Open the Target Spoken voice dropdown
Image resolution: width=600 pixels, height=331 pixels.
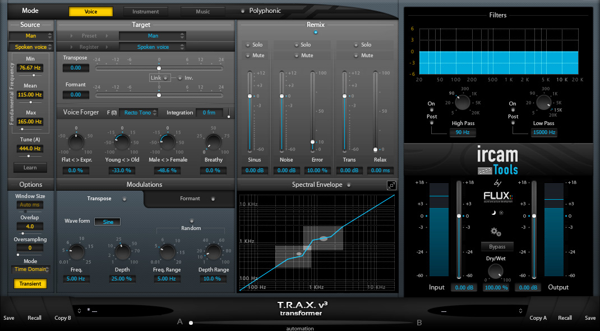point(153,47)
